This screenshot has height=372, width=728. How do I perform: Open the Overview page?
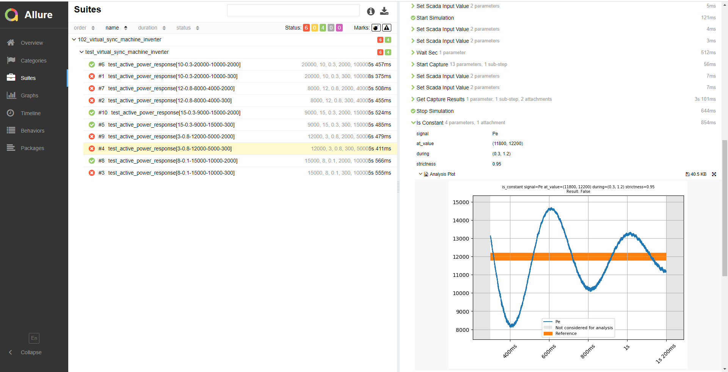[32, 43]
